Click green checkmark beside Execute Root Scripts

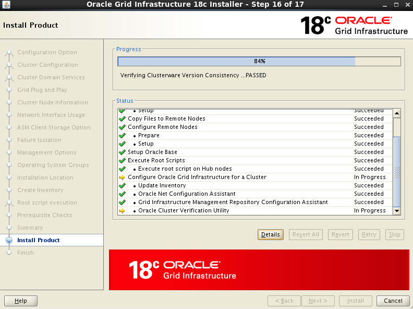(x=122, y=161)
